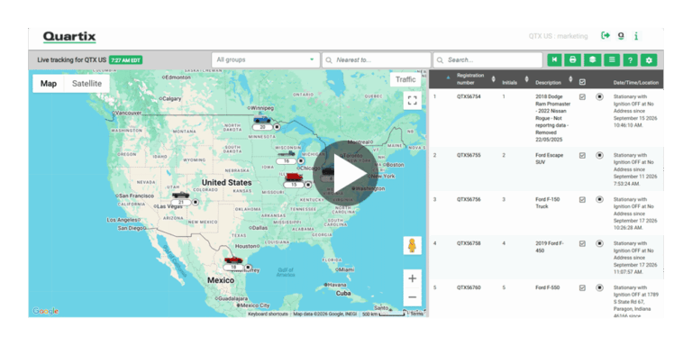Viewport: 692px width, 346px height.
Task: Open the green info icon
Action: (x=636, y=36)
